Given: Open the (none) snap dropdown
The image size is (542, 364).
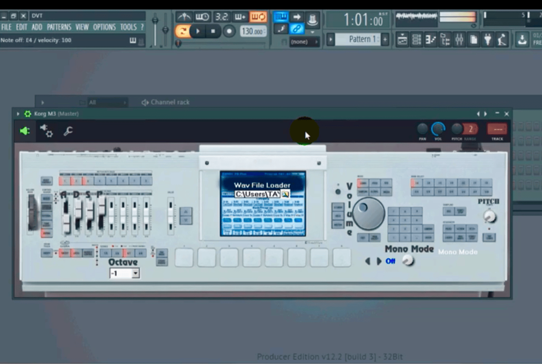Looking at the screenshot, I should point(304,42).
